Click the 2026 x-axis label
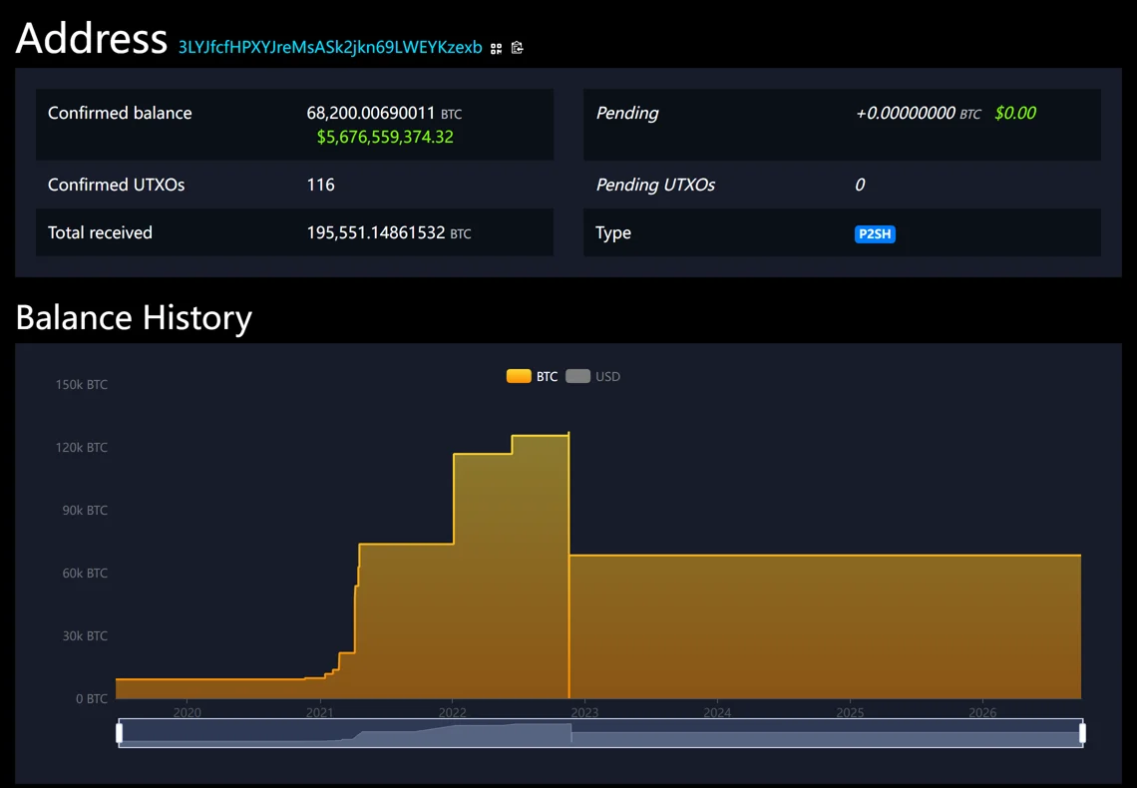This screenshot has width=1137, height=788. [982, 712]
